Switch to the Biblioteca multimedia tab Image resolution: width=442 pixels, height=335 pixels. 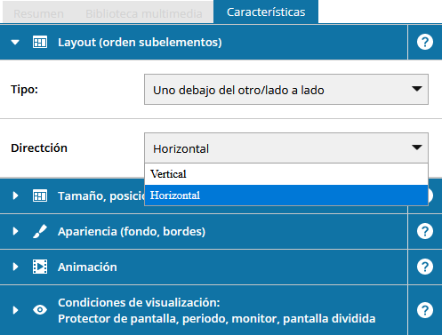[x=144, y=13]
